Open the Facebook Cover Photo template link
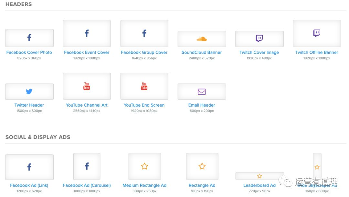The image size is (349, 197). (29, 52)
